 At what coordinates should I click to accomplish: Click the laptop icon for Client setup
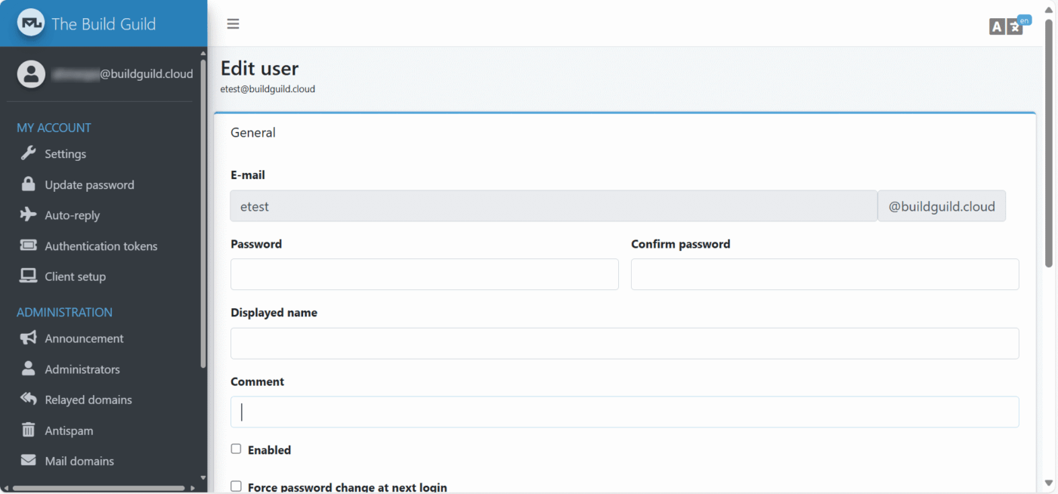point(28,276)
